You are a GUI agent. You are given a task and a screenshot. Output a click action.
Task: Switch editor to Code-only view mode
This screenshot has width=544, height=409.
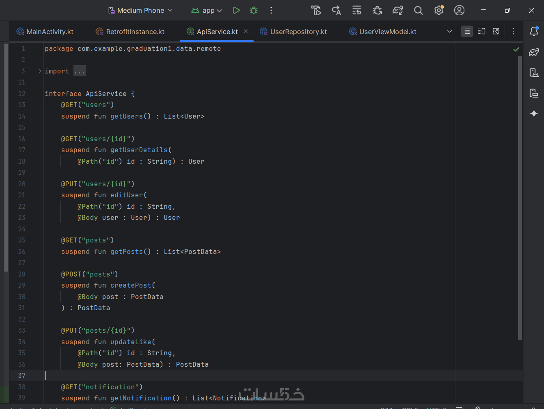pyautogui.click(x=467, y=31)
